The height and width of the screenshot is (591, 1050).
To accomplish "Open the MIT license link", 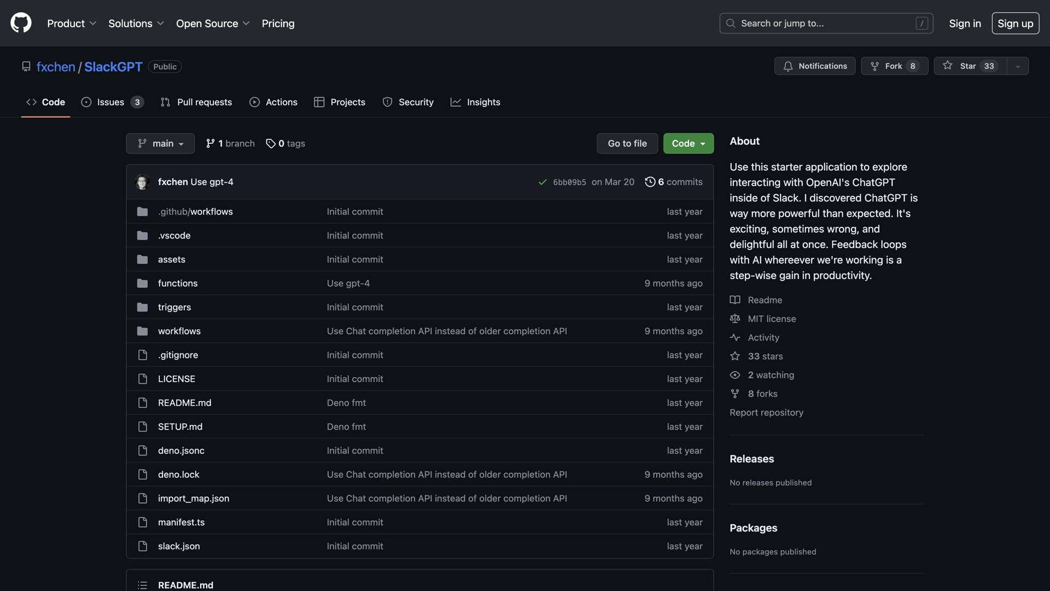I will point(771,319).
